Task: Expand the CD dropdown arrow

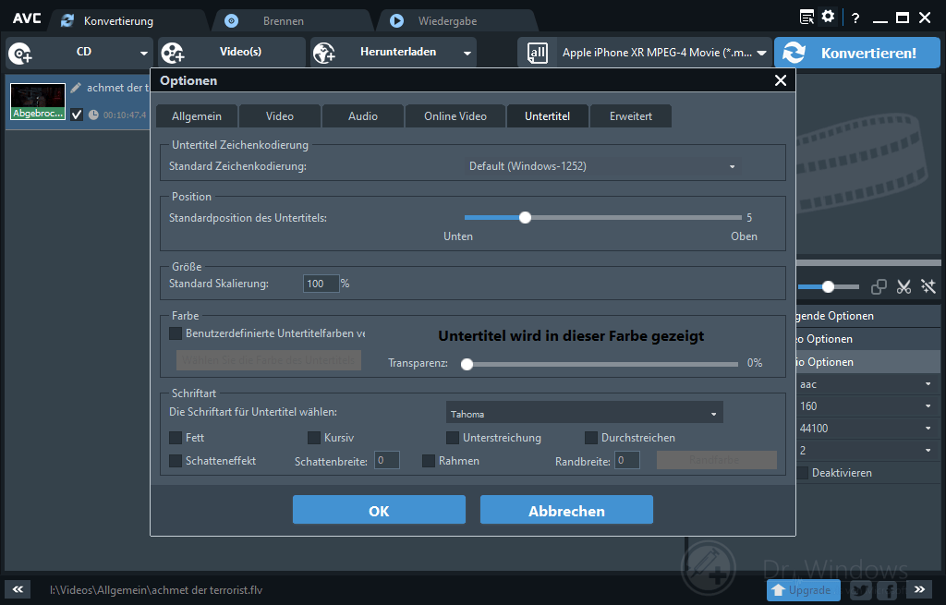Action: coord(143,53)
